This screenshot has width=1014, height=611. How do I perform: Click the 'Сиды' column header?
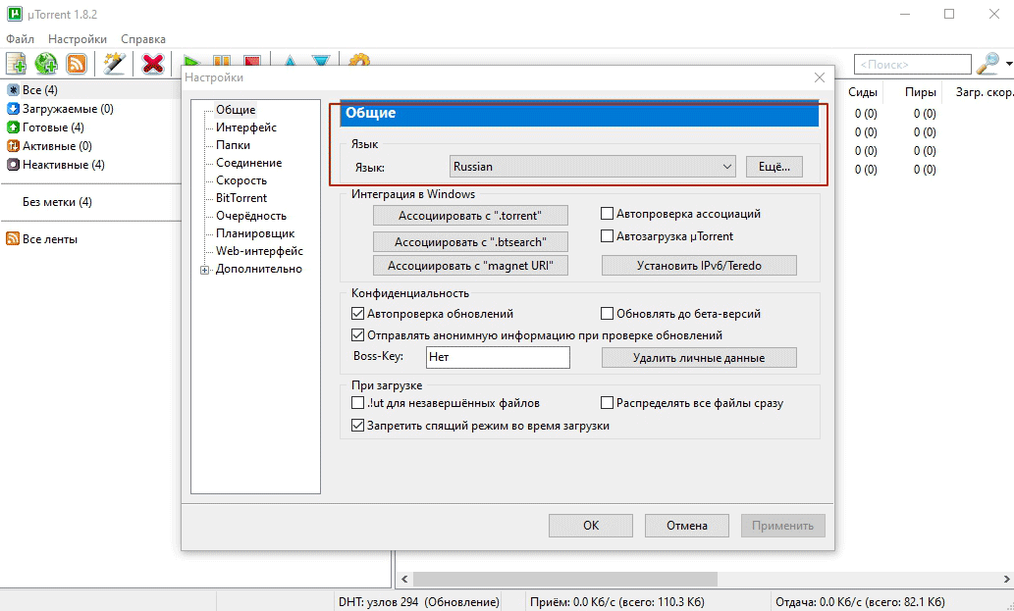click(x=863, y=92)
